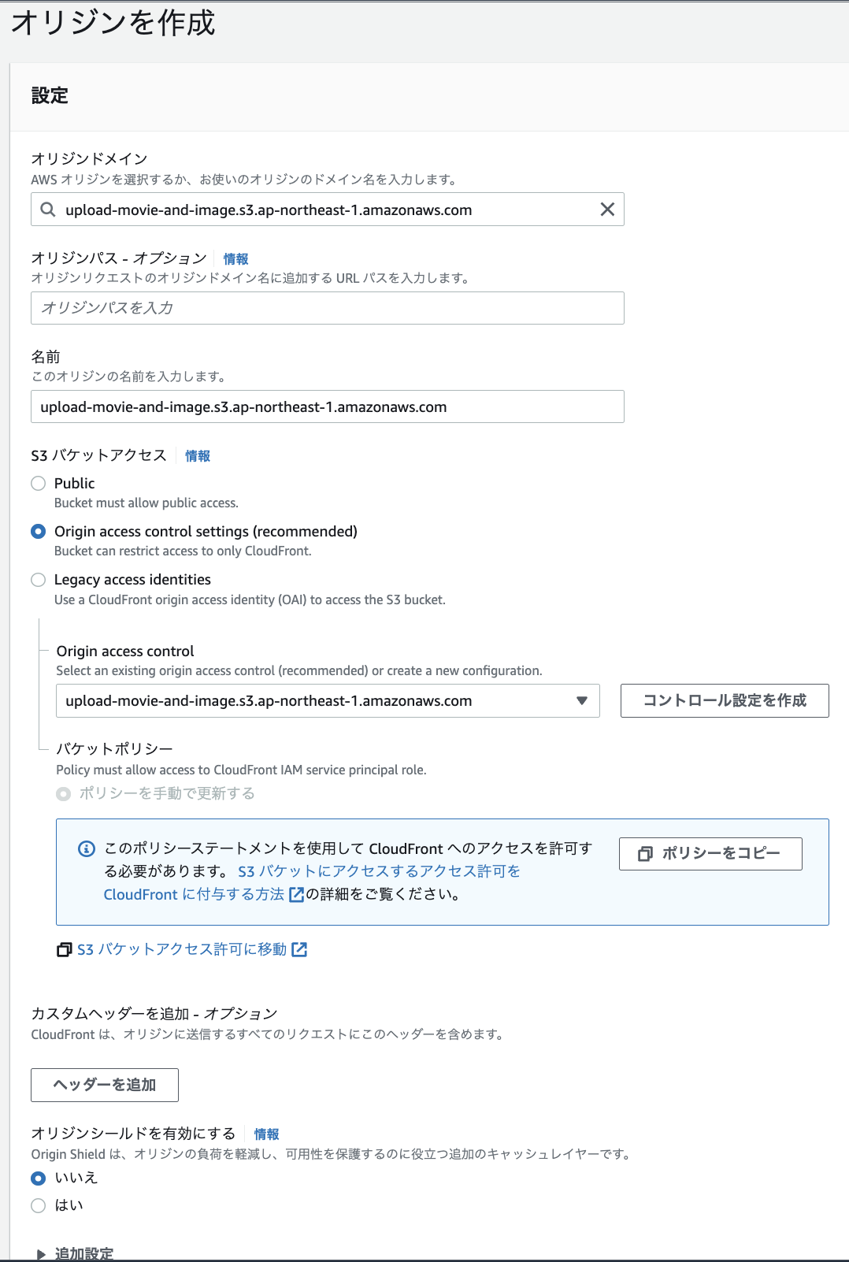
Task: Expand the 追加設定 section
Action: [x=83, y=1253]
